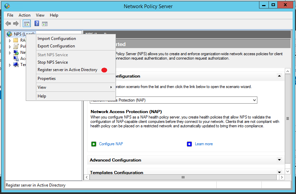Click the NPS globe icon in title bar

(7, 6)
